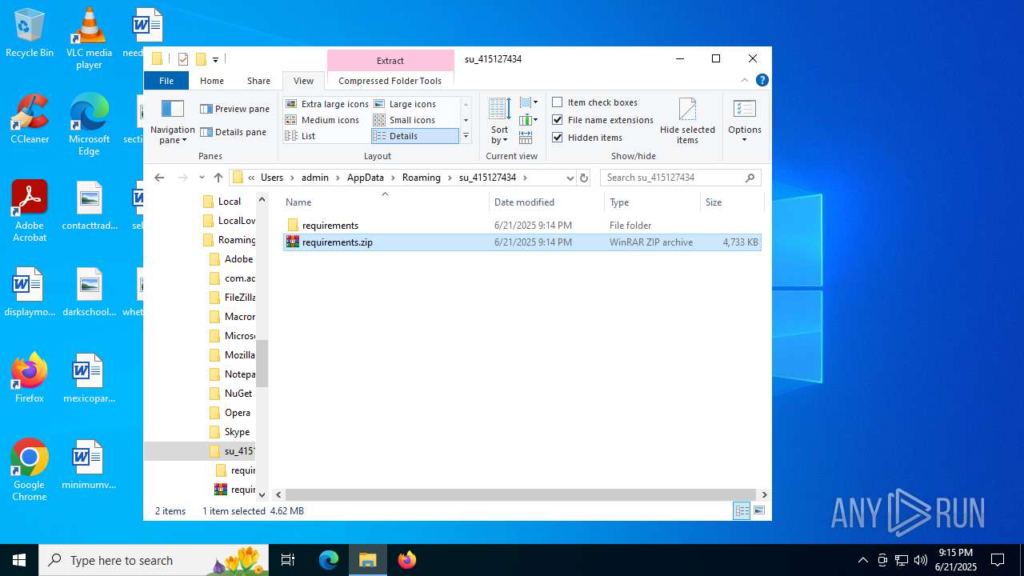
Task: Open the Compressed Folder Tools tab
Action: pos(390,81)
